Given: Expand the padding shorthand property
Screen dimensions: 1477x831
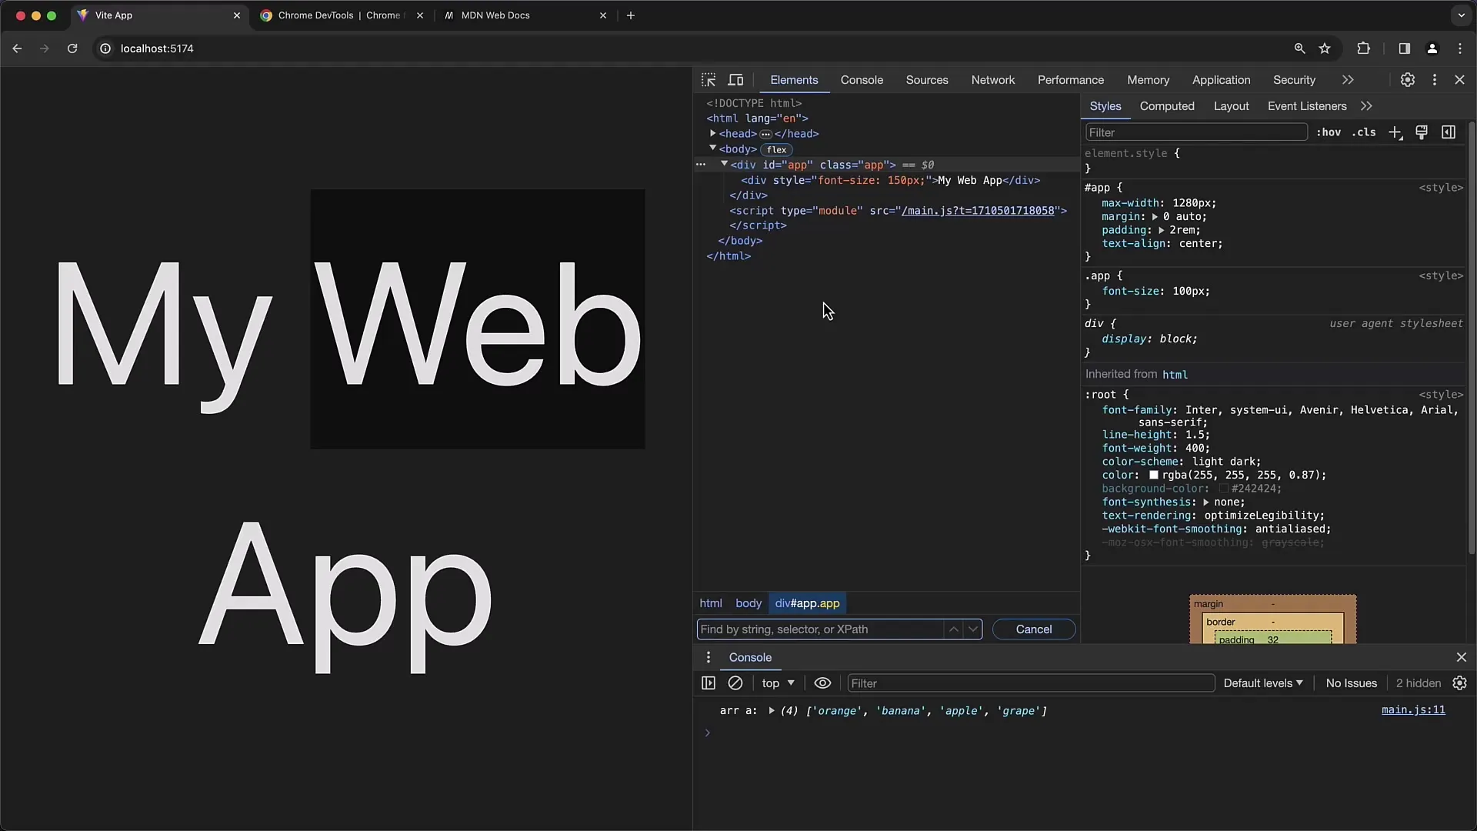Looking at the screenshot, I should 1161,230.
